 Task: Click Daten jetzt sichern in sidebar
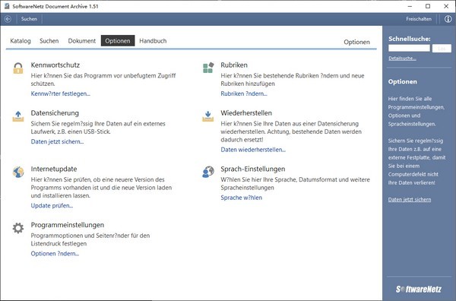click(410, 199)
